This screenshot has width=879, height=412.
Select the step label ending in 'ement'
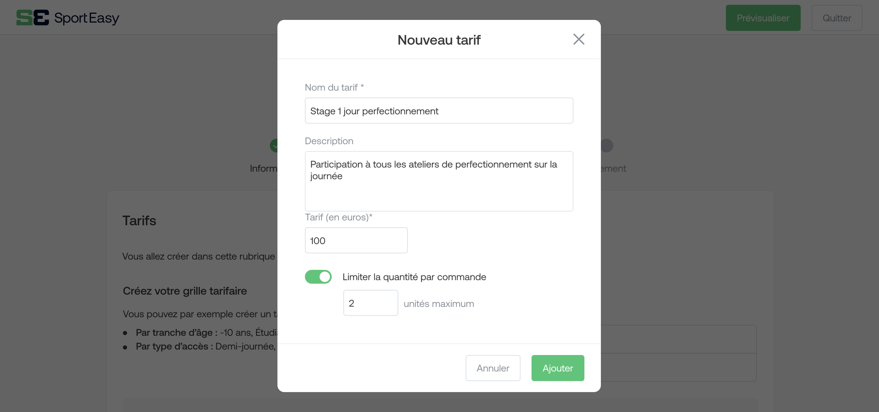(613, 169)
